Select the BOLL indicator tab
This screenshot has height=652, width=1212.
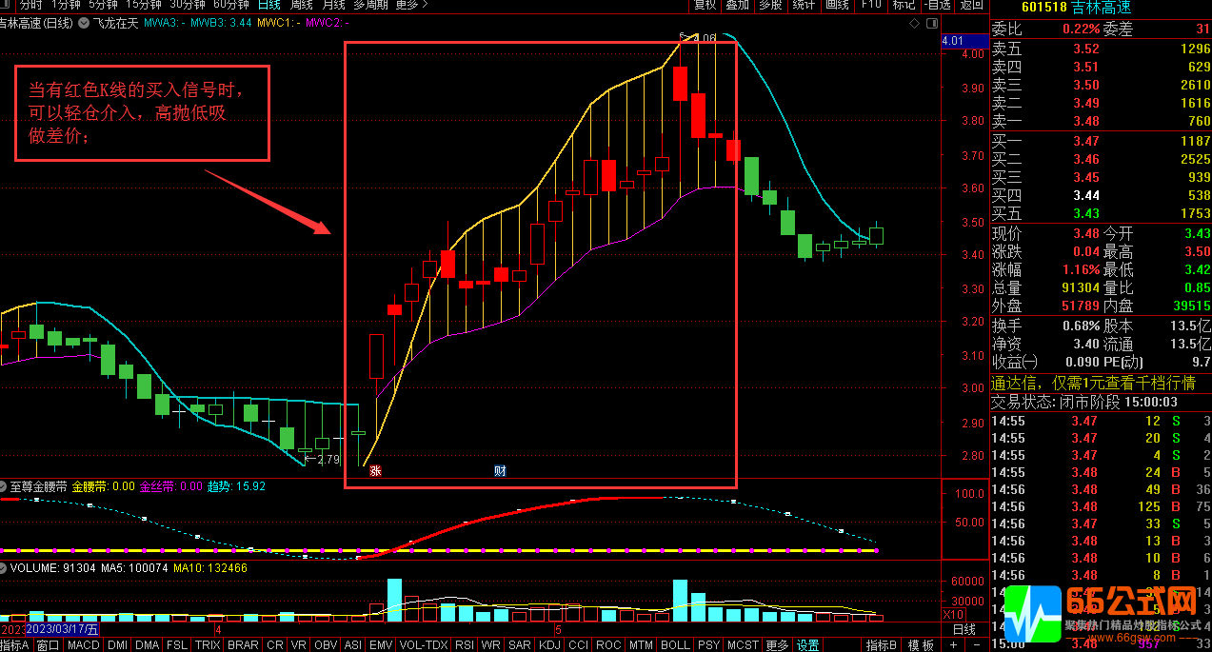click(675, 644)
